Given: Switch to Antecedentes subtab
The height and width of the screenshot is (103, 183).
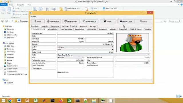Looking at the screenshot, I should pos(53,29).
